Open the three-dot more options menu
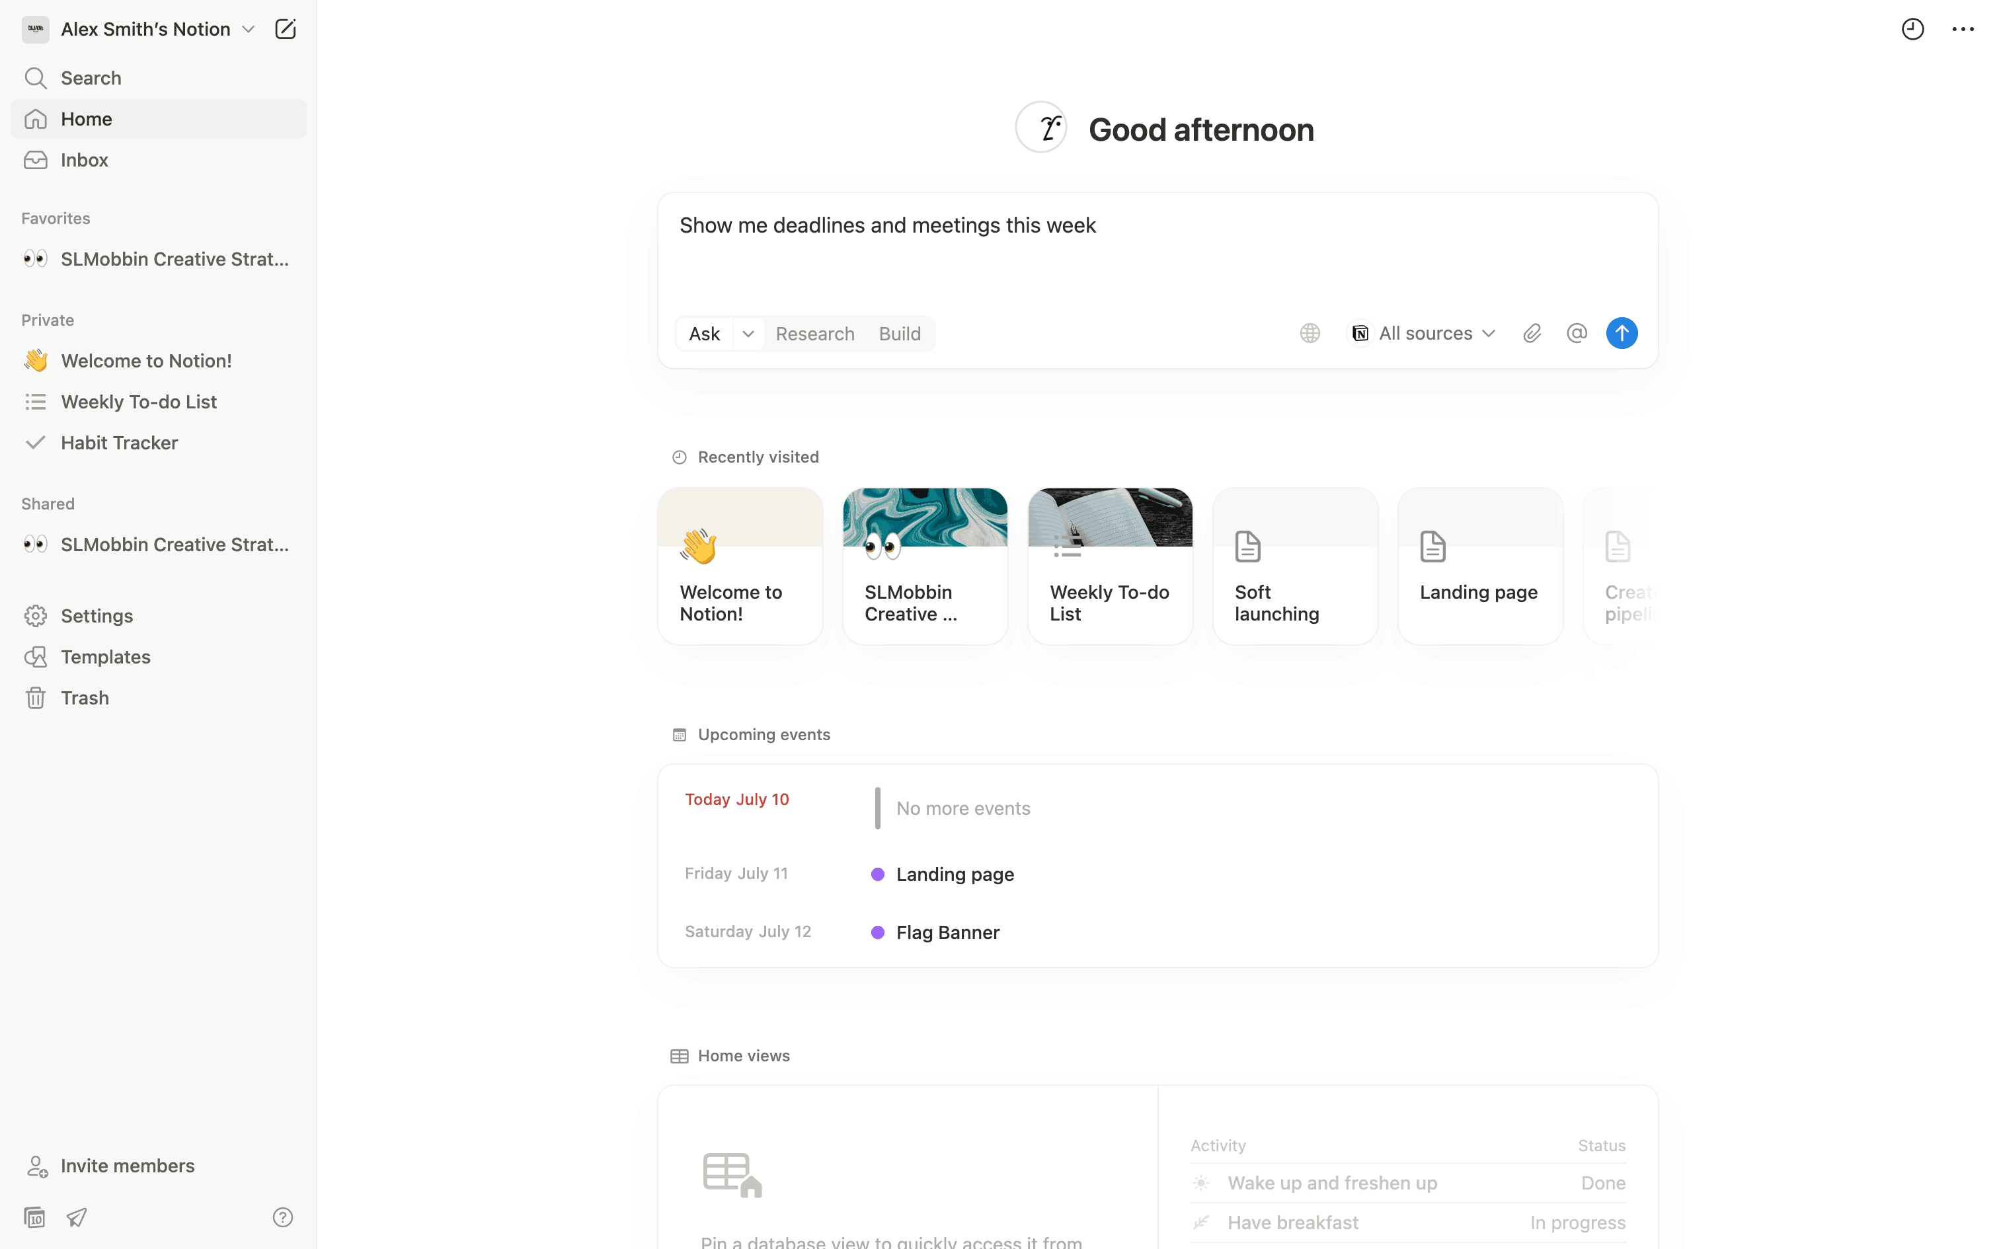The height and width of the screenshot is (1249, 1999). click(x=1963, y=30)
